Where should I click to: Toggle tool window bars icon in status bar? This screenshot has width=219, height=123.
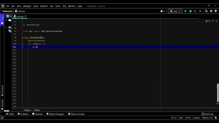click(x=2, y=118)
